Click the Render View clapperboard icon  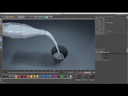pyautogui.click(x=28, y=17)
